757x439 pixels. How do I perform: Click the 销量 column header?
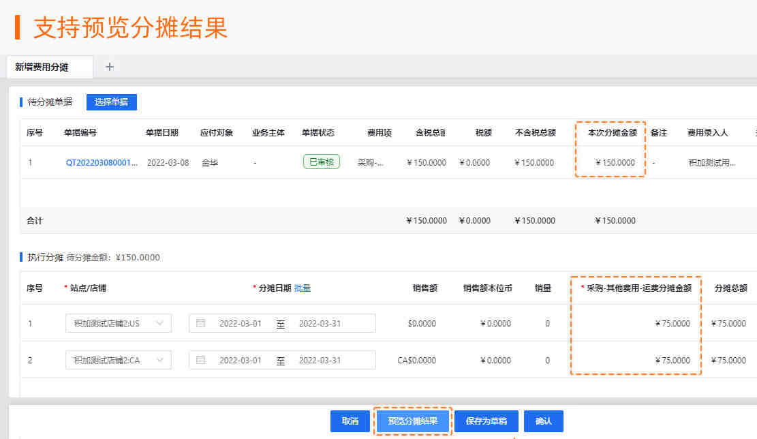[542, 288]
